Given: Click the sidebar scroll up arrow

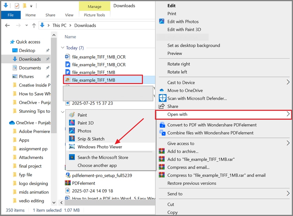Looking at the screenshot, I should [54, 35].
